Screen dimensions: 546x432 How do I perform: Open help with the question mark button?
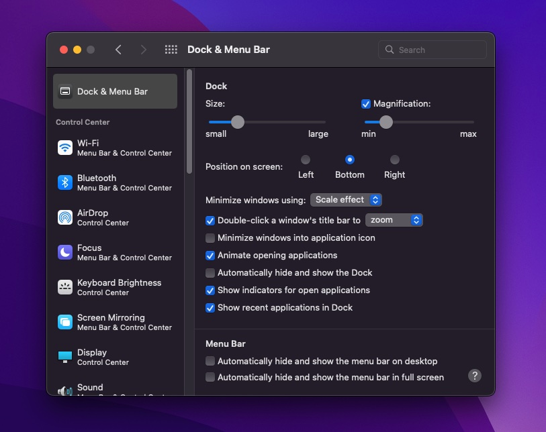pyautogui.click(x=475, y=376)
